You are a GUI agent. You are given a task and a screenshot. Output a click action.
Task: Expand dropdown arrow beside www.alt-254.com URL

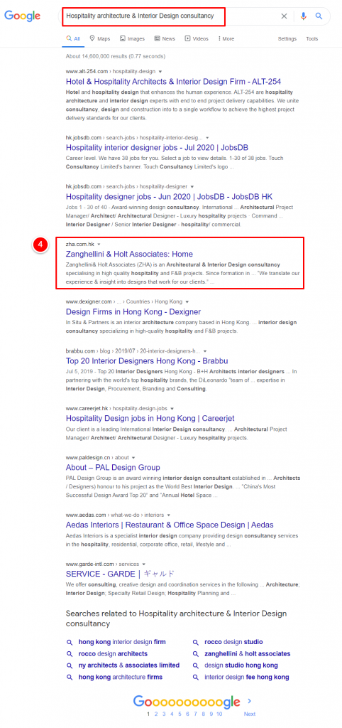pyautogui.click(x=160, y=72)
